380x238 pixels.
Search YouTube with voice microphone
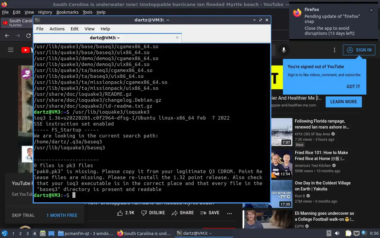click(x=284, y=50)
